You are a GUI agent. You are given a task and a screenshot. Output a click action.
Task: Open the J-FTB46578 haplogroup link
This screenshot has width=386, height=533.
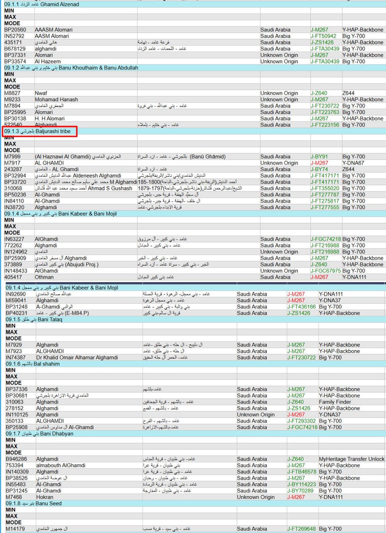click(x=302, y=472)
